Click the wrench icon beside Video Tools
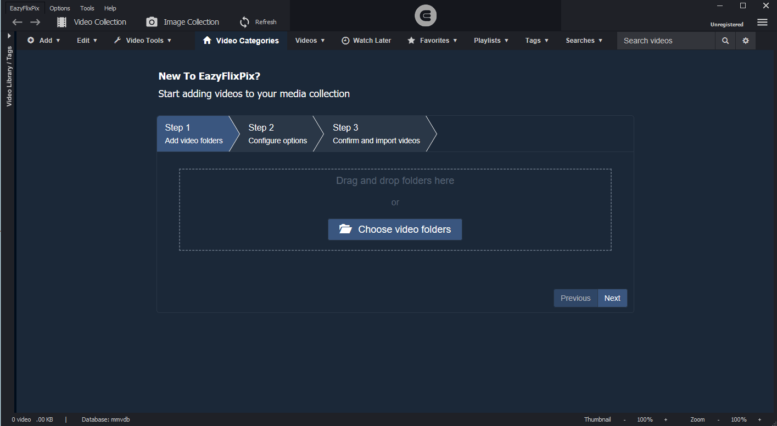The image size is (777, 426). tap(118, 41)
